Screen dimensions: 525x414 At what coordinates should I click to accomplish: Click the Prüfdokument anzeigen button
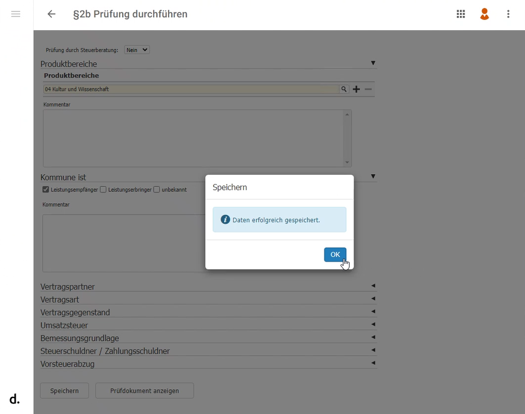pos(145,391)
